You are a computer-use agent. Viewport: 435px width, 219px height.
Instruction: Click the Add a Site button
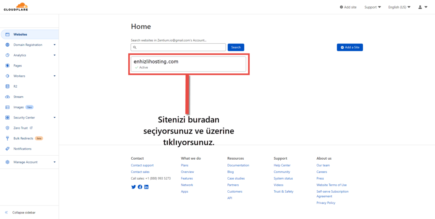(350, 47)
